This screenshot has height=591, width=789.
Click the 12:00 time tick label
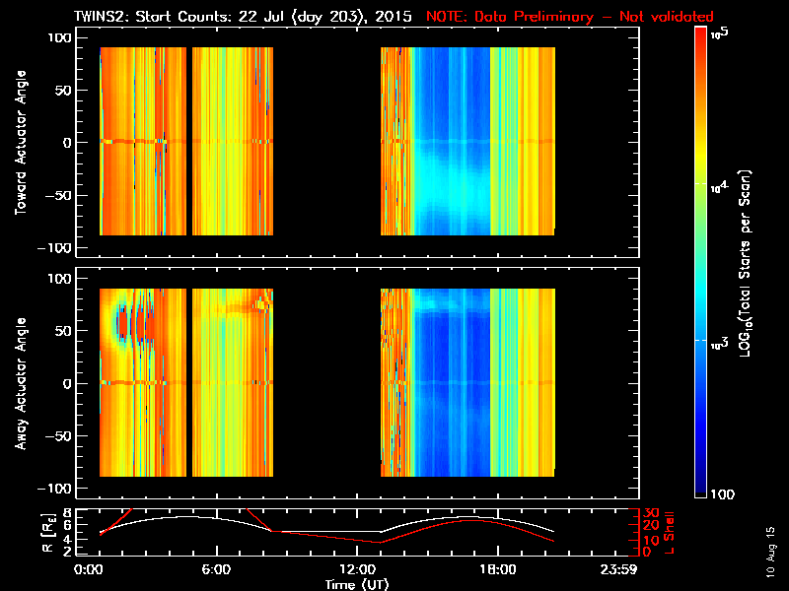click(355, 569)
